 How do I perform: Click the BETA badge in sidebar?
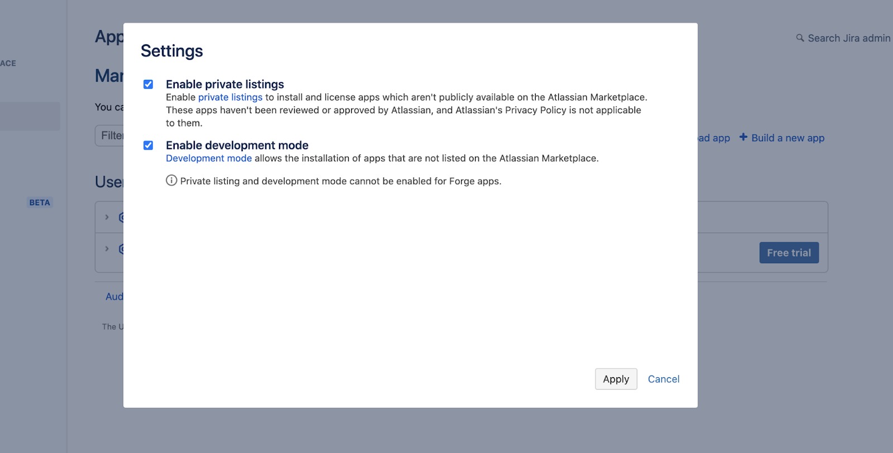click(x=40, y=203)
